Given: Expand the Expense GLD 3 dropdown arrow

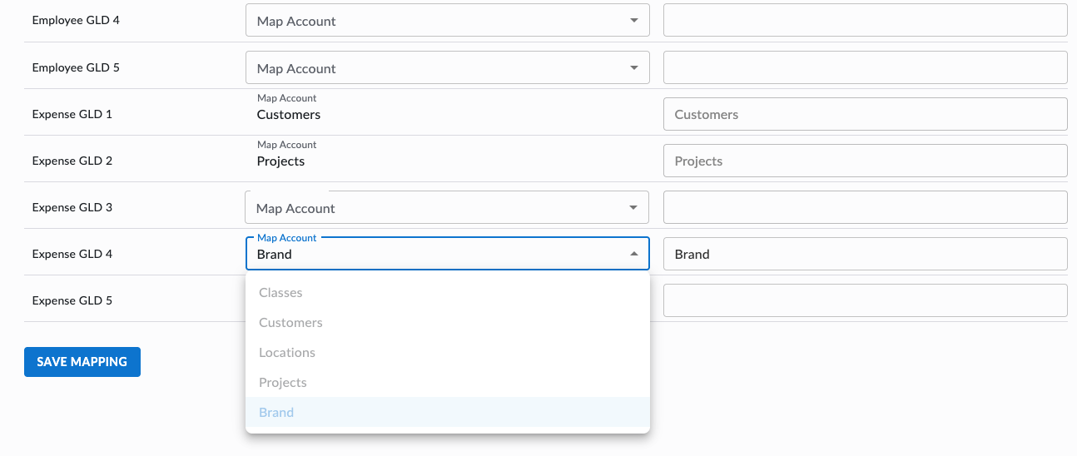Looking at the screenshot, I should 634,207.
